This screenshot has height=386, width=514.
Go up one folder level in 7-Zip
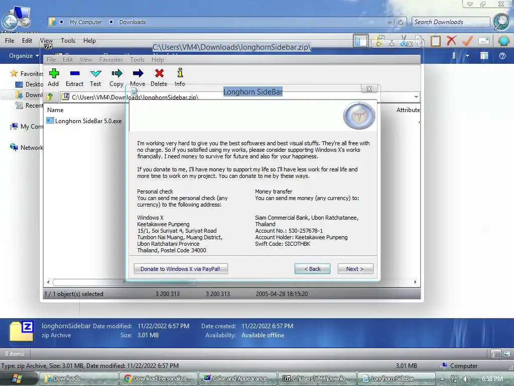point(50,96)
